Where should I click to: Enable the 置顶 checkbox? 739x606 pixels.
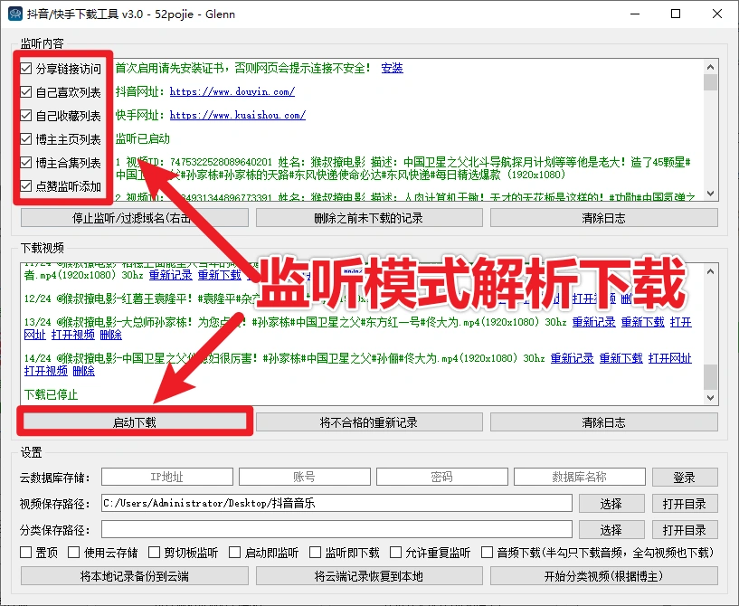pyautogui.click(x=26, y=553)
